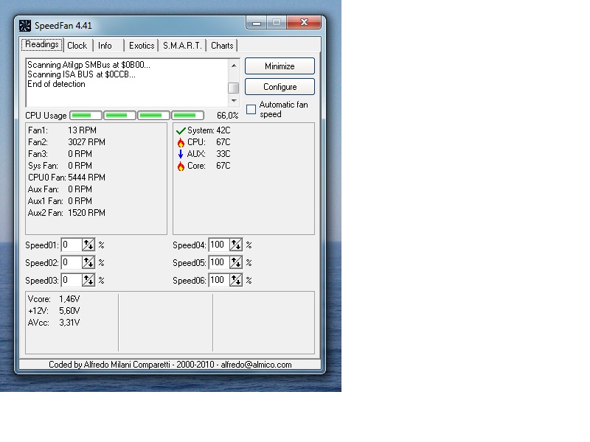Select 'Scanning AtiIgp SMBus at $0B00...' log line
The image size is (590, 442).
tap(88, 65)
